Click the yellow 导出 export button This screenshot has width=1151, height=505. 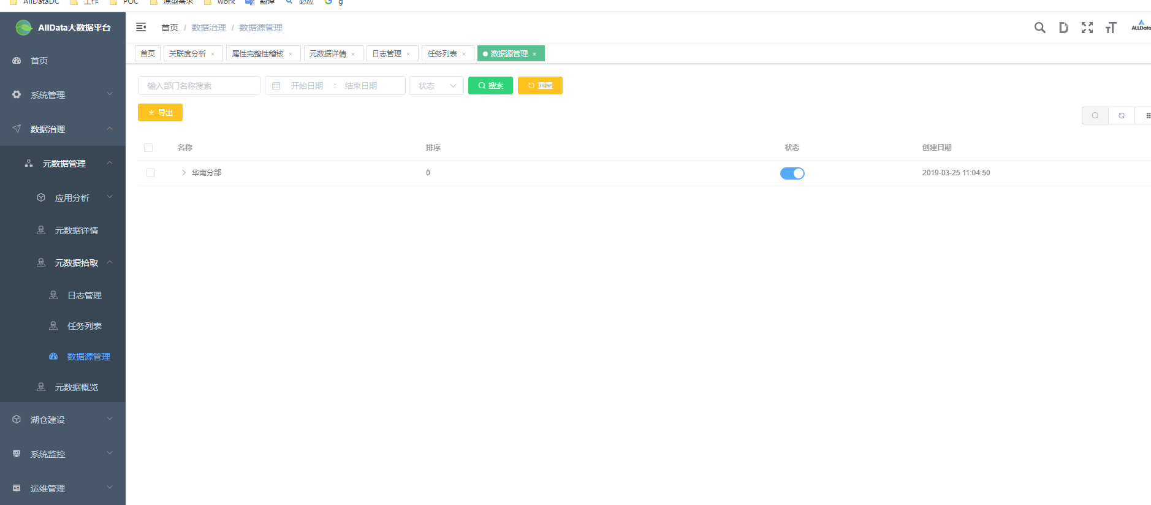(x=160, y=113)
